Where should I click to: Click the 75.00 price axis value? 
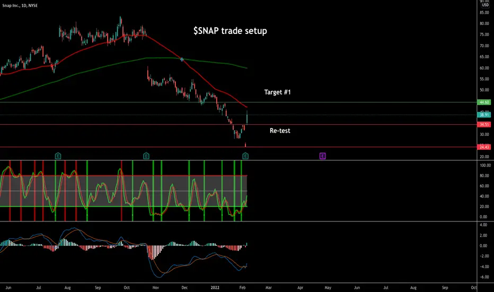point(484,35)
